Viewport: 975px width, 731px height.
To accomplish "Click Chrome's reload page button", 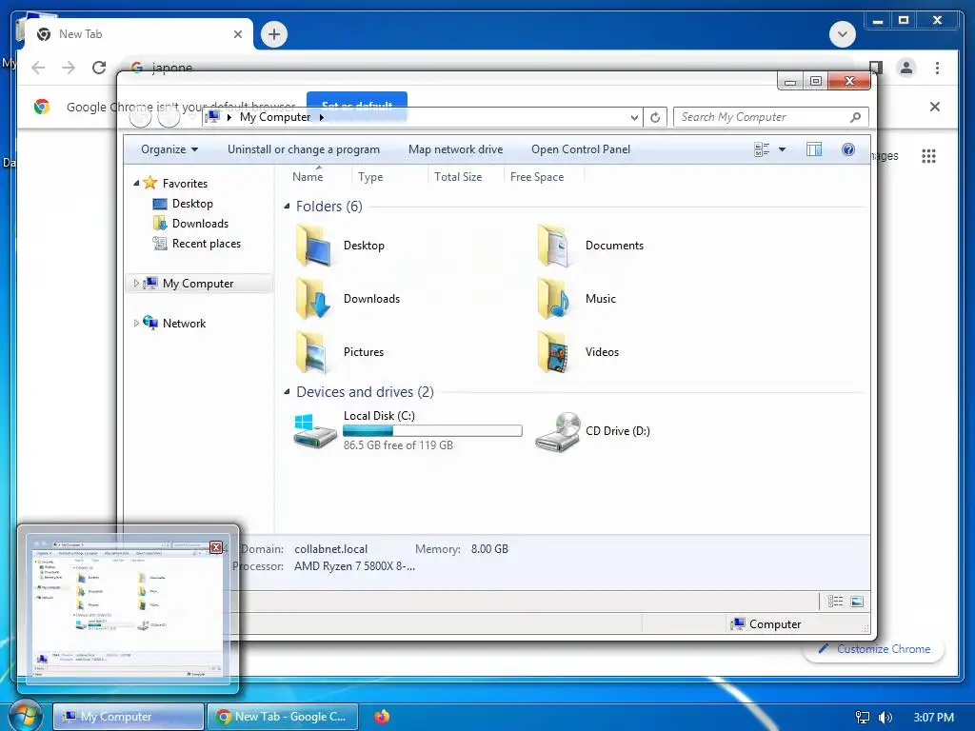I will coord(99,68).
